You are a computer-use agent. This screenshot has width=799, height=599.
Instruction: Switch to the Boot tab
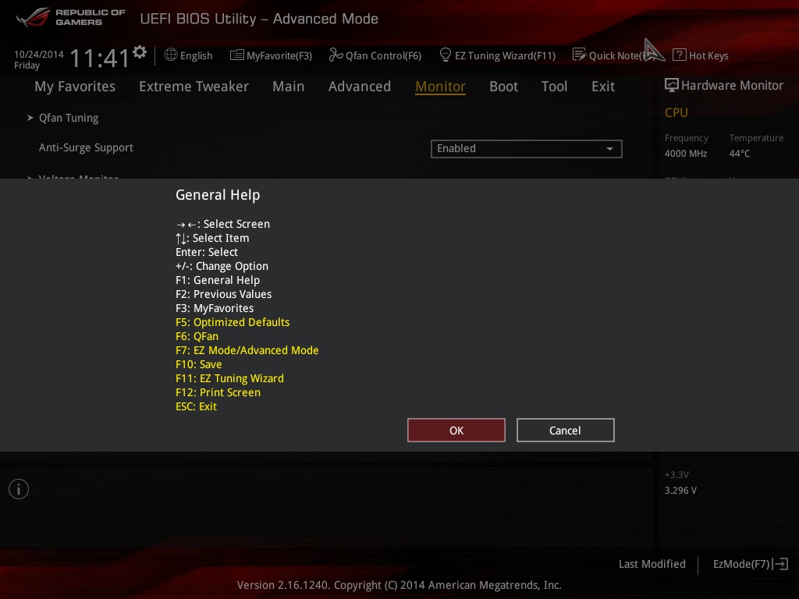[x=503, y=86]
